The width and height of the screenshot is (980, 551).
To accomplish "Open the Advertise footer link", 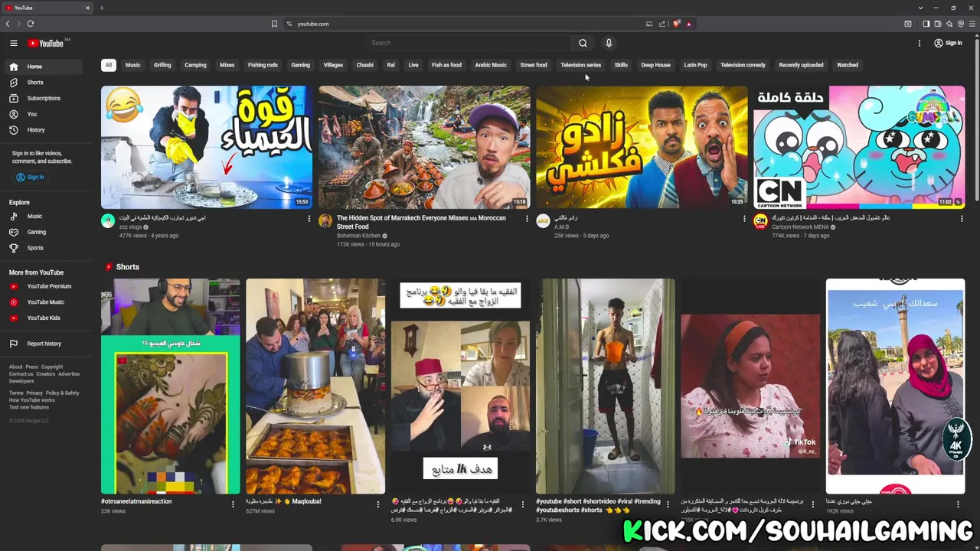I will tap(69, 374).
